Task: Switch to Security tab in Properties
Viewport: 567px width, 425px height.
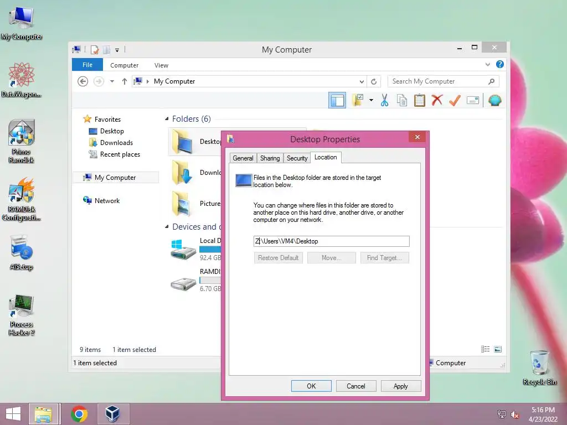Action: [x=297, y=158]
